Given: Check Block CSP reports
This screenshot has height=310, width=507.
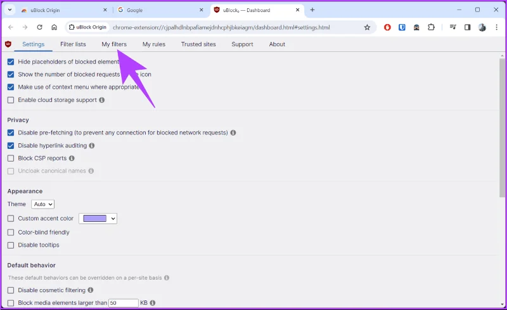Looking at the screenshot, I should pos(11,158).
